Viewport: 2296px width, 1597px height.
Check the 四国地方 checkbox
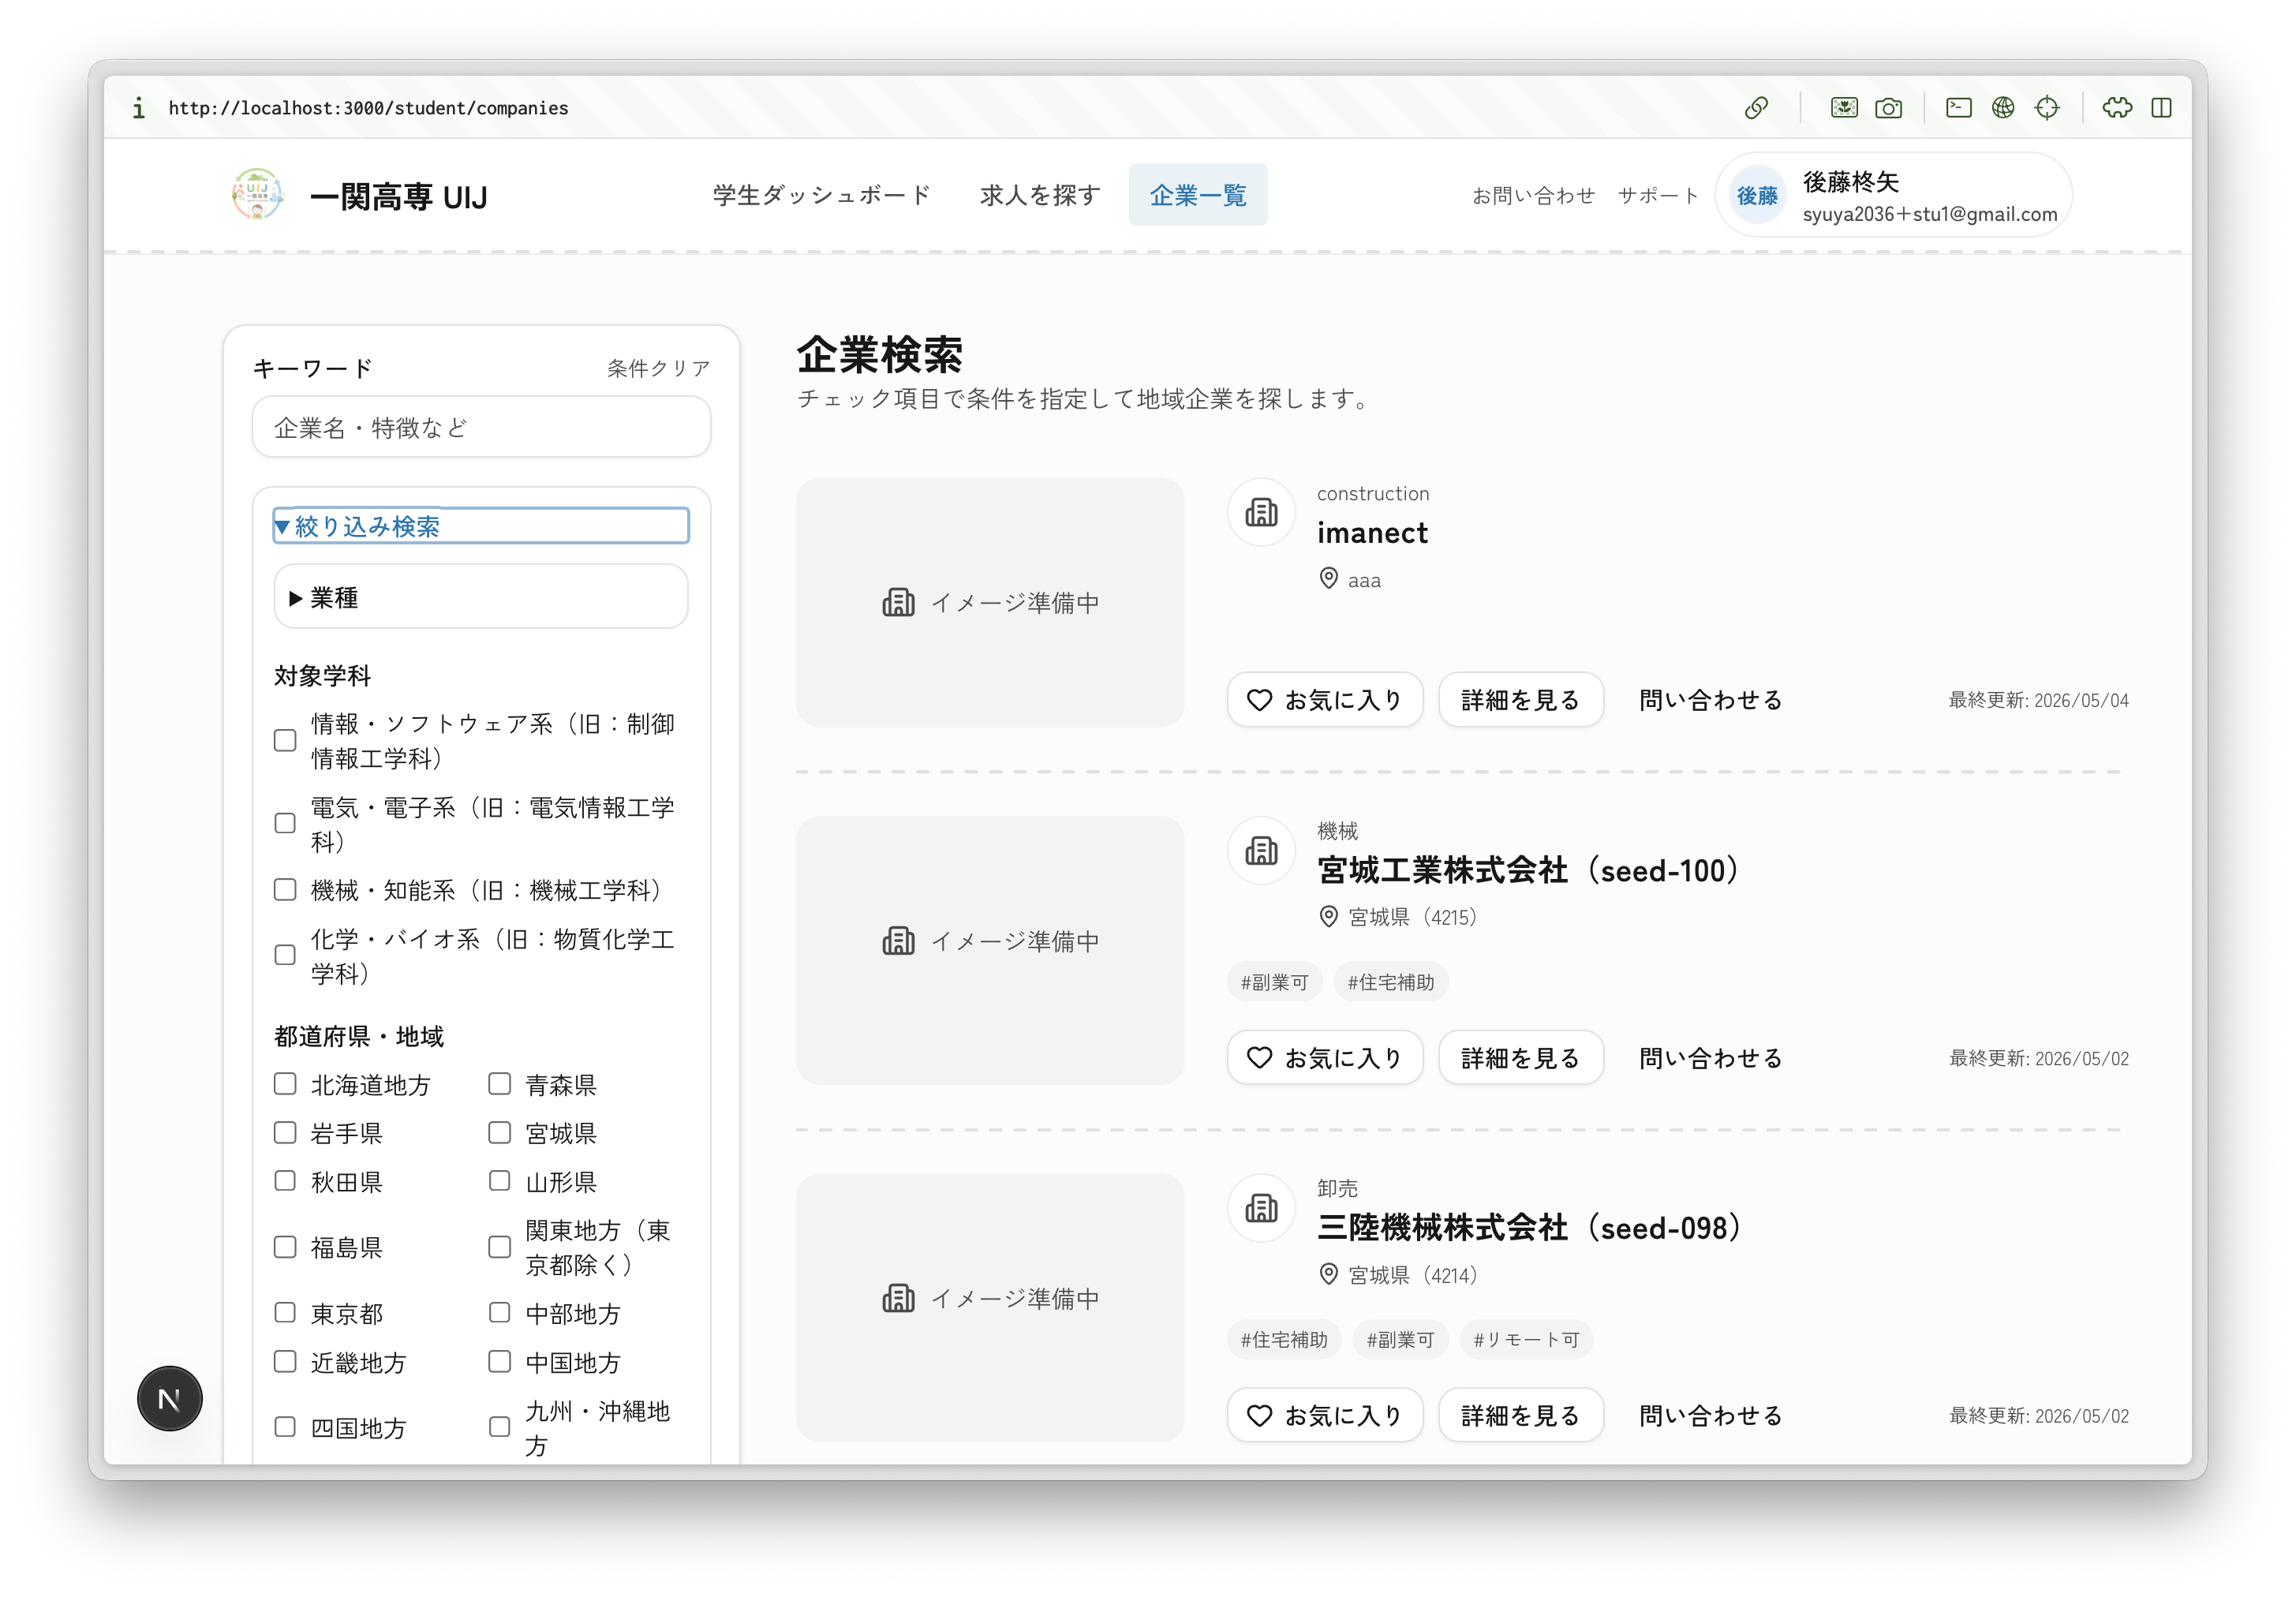tap(285, 1428)
